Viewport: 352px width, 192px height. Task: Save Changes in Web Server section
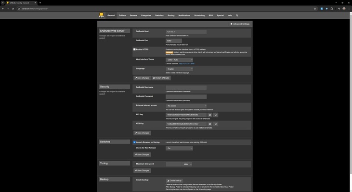142,78
